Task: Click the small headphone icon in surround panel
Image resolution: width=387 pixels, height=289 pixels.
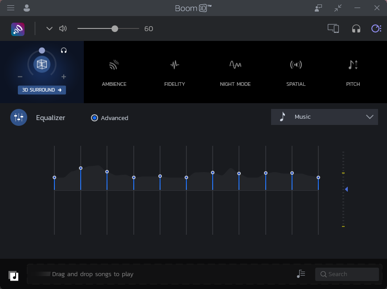Action: click(64, 51)
